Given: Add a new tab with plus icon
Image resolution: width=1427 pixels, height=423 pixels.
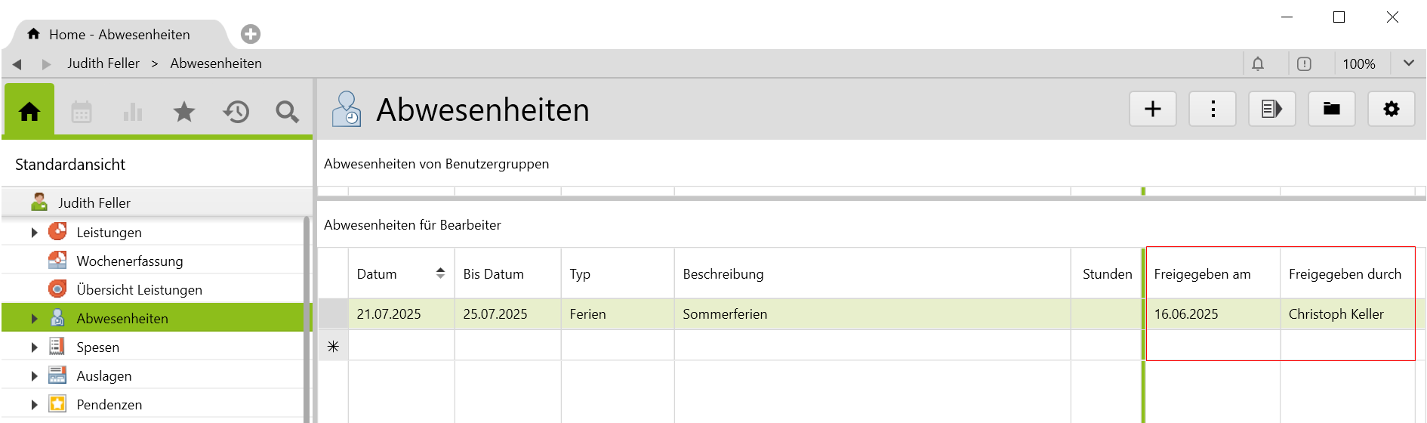Looking at the screenshot, I should pos(251,34).
